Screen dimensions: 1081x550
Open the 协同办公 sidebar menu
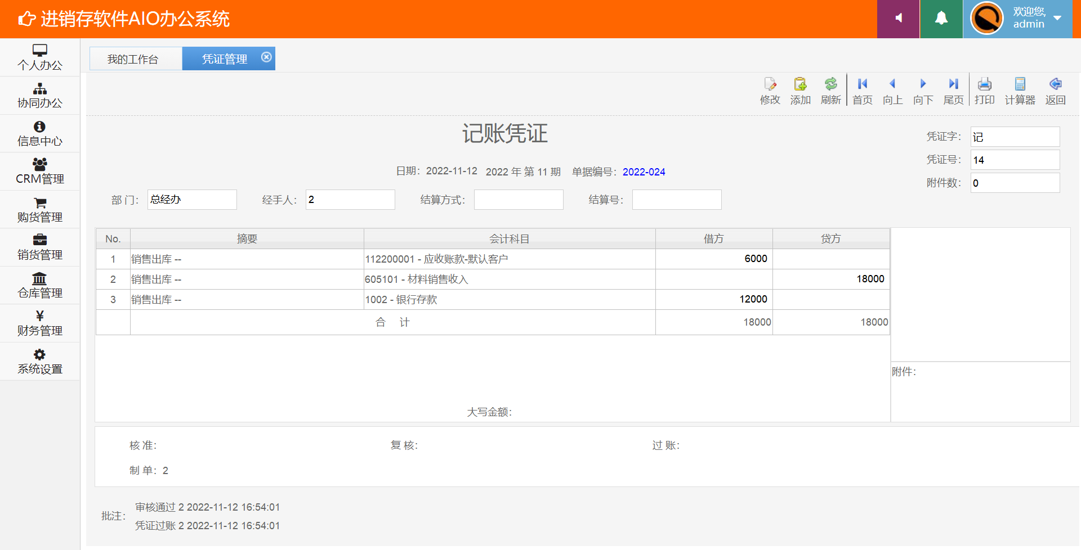point(39,96)
